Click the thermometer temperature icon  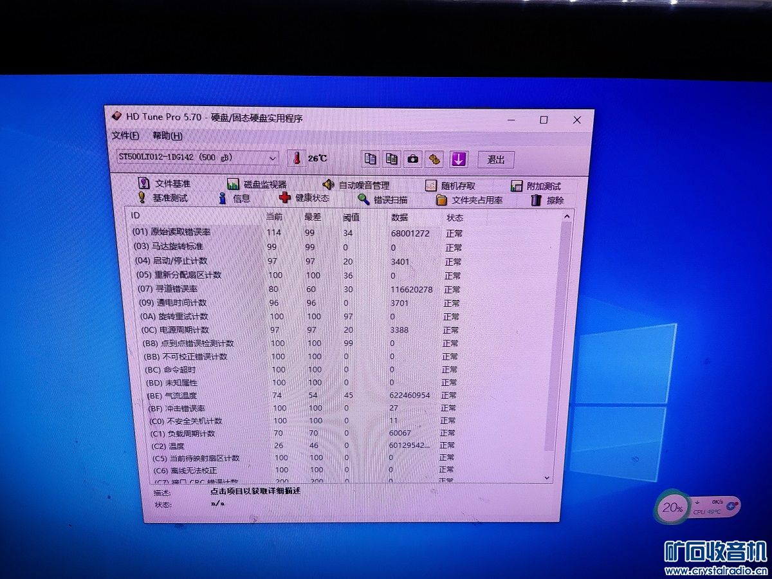coord(297,158)
